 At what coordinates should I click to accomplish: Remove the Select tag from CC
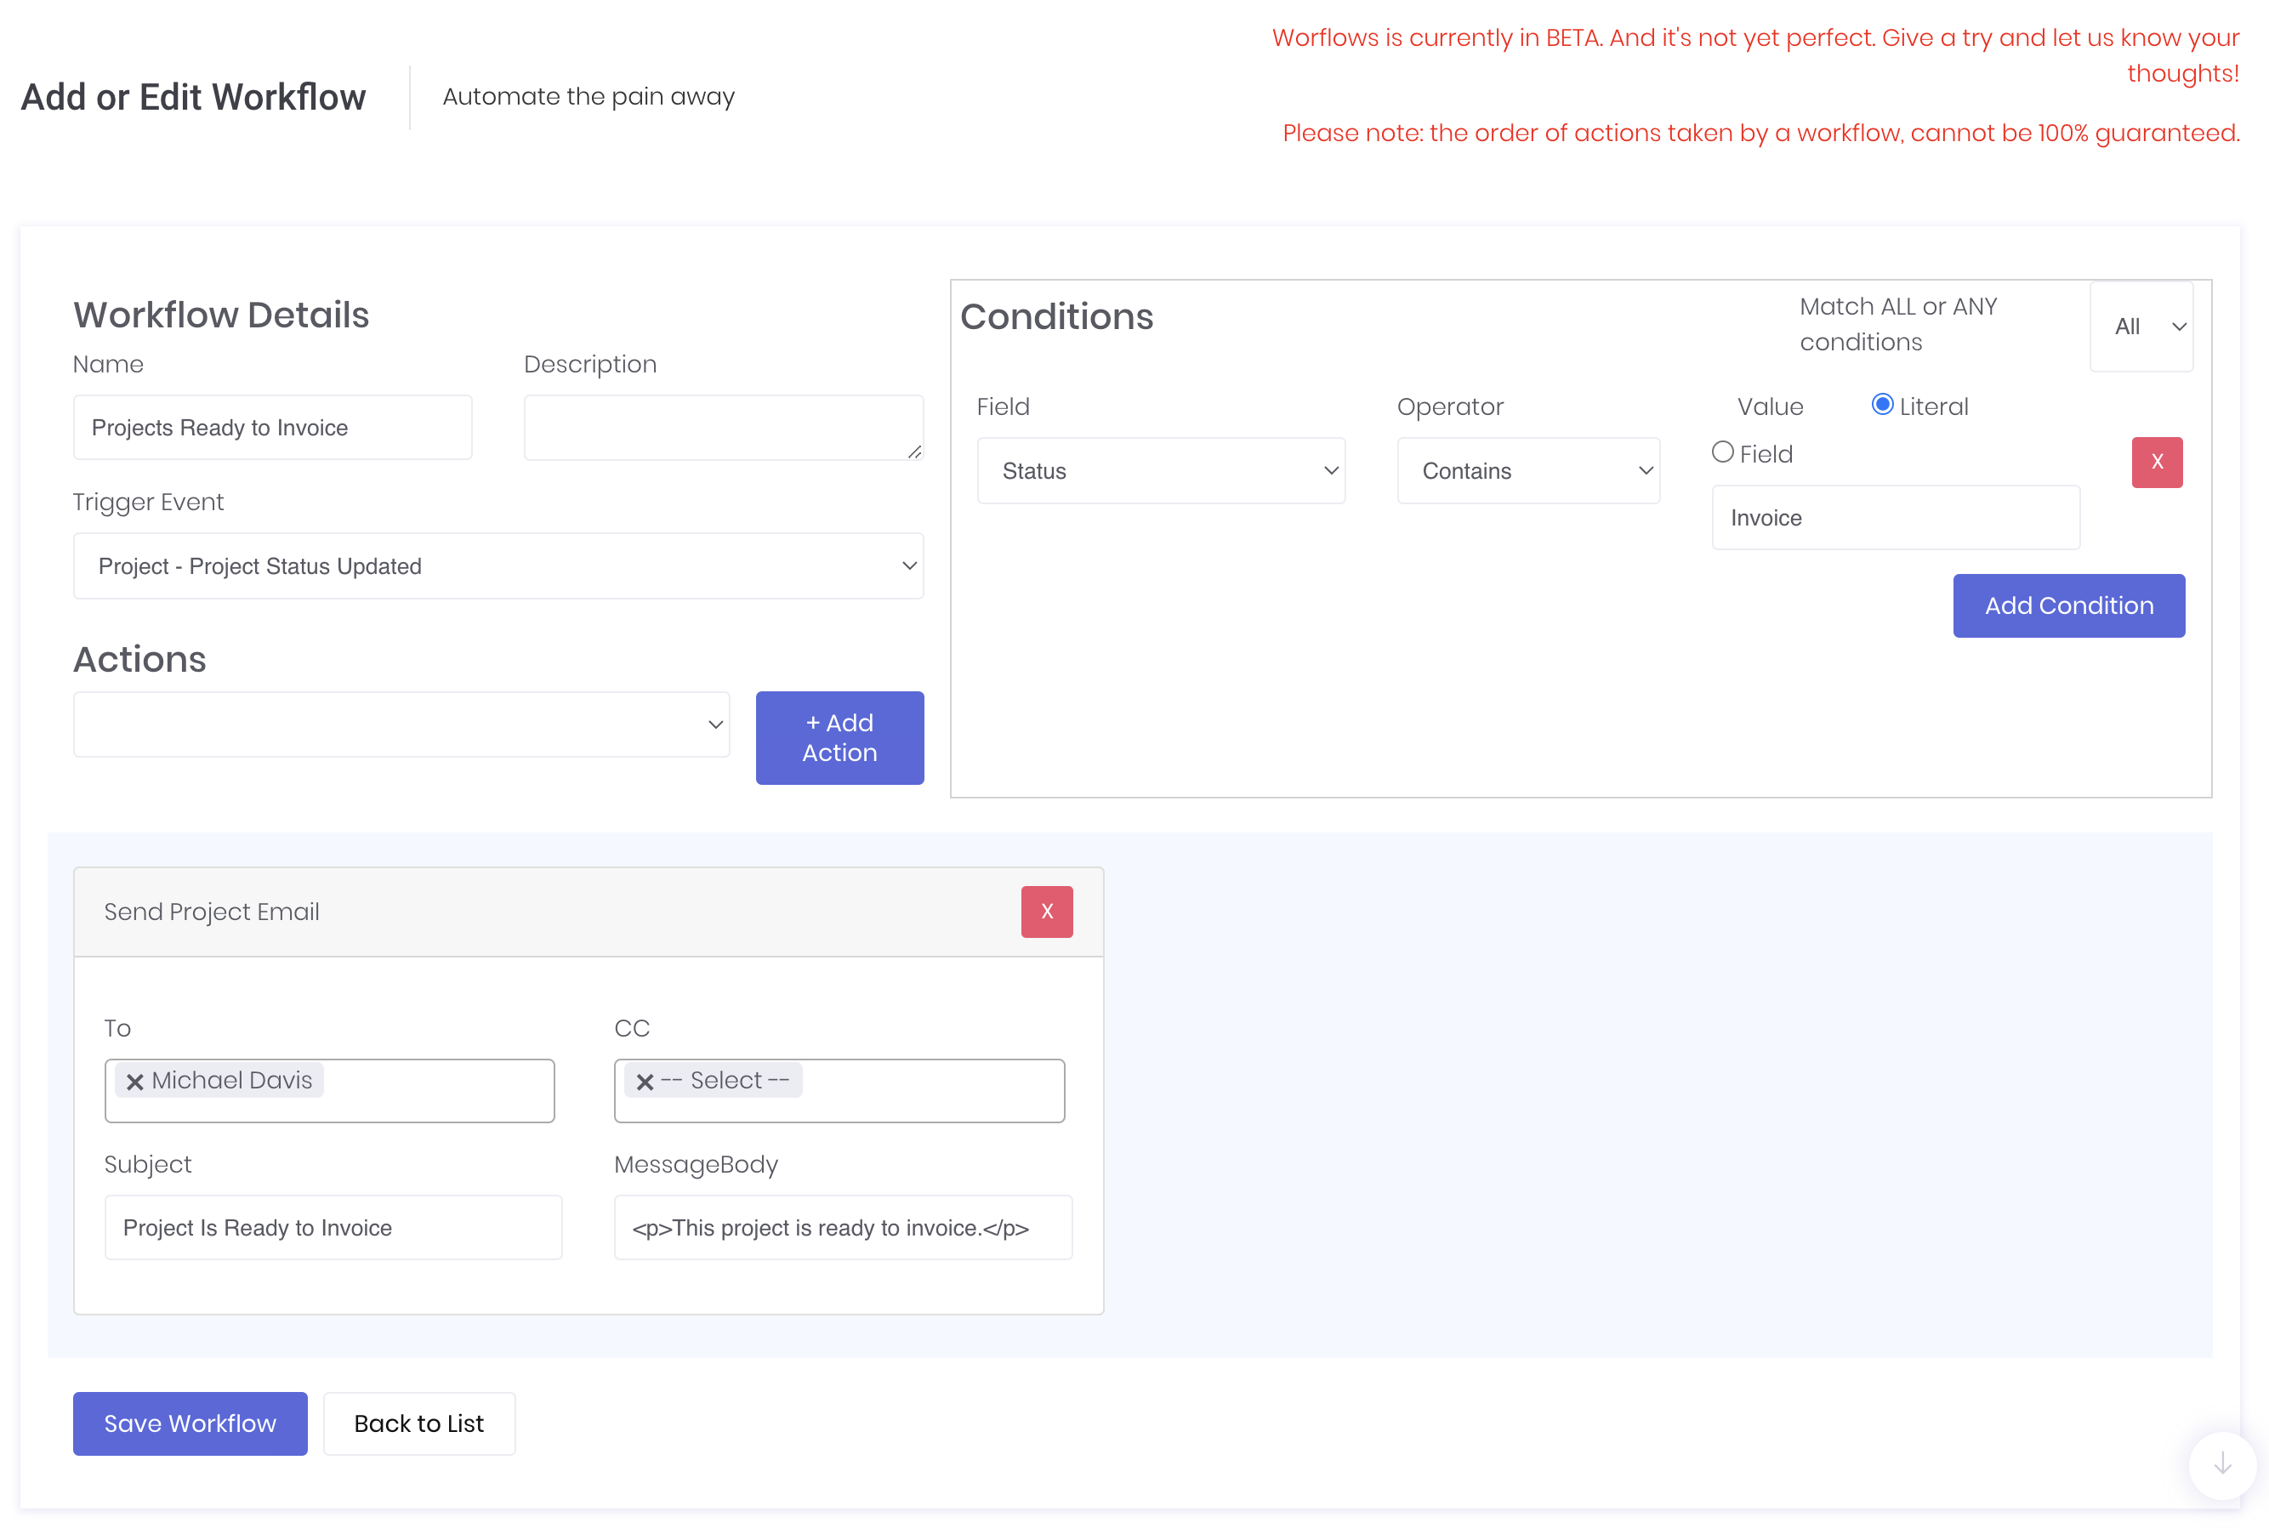tap(645, 1081)
